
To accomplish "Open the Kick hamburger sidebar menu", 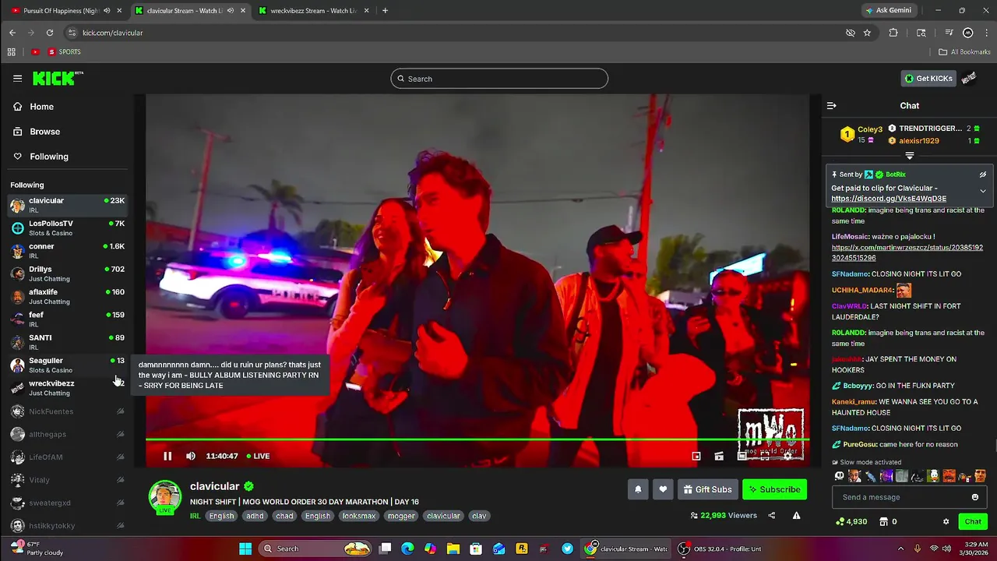I will pos(17,79).
